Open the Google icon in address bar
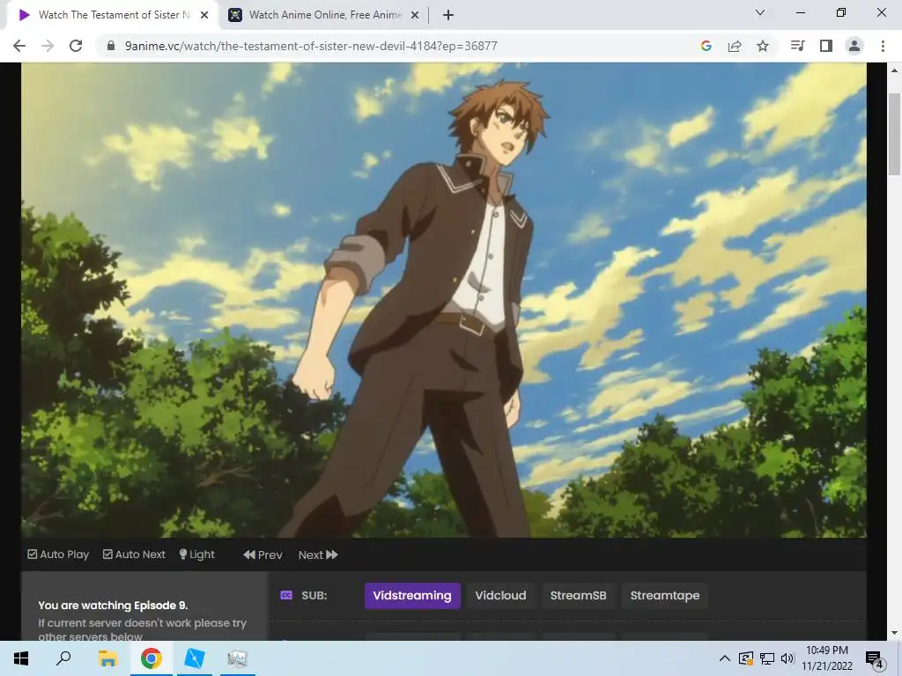This screenshot has width=902, height=676. point(706,46)
